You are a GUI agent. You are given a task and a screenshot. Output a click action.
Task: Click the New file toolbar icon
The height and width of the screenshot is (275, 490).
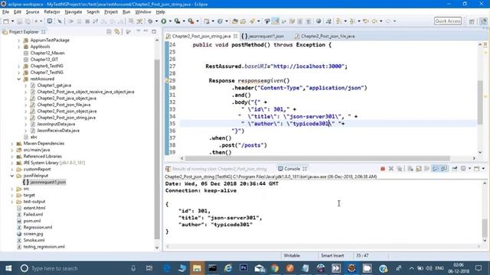(6, 21)
